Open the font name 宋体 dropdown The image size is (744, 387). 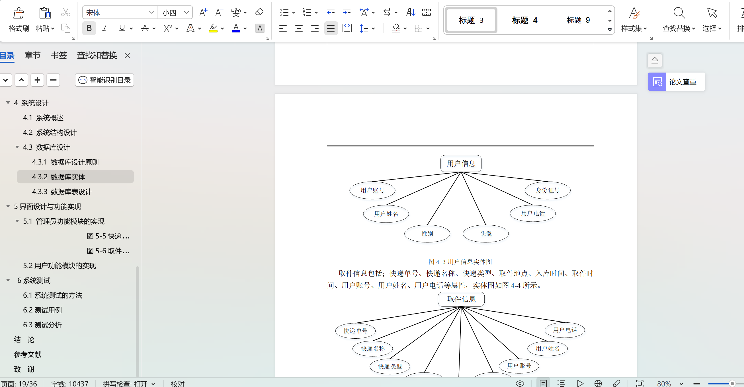(151, 13)
